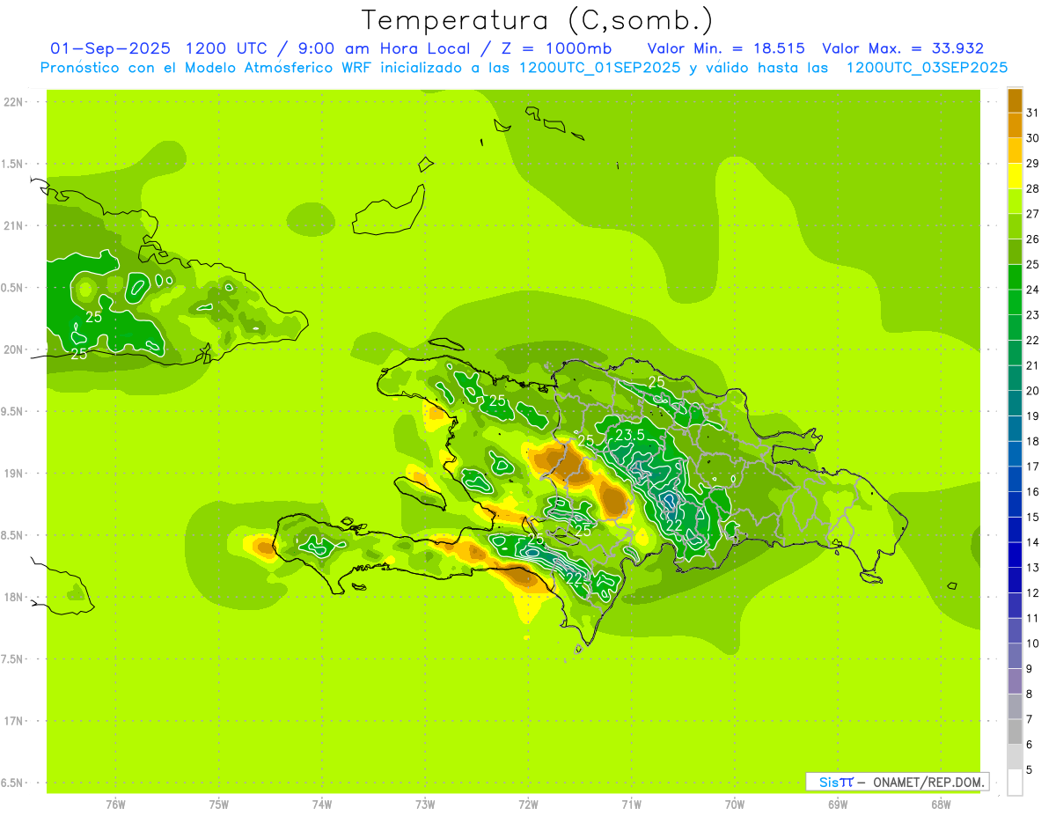Click the "76W" longitude axis label

pos(115,805)
